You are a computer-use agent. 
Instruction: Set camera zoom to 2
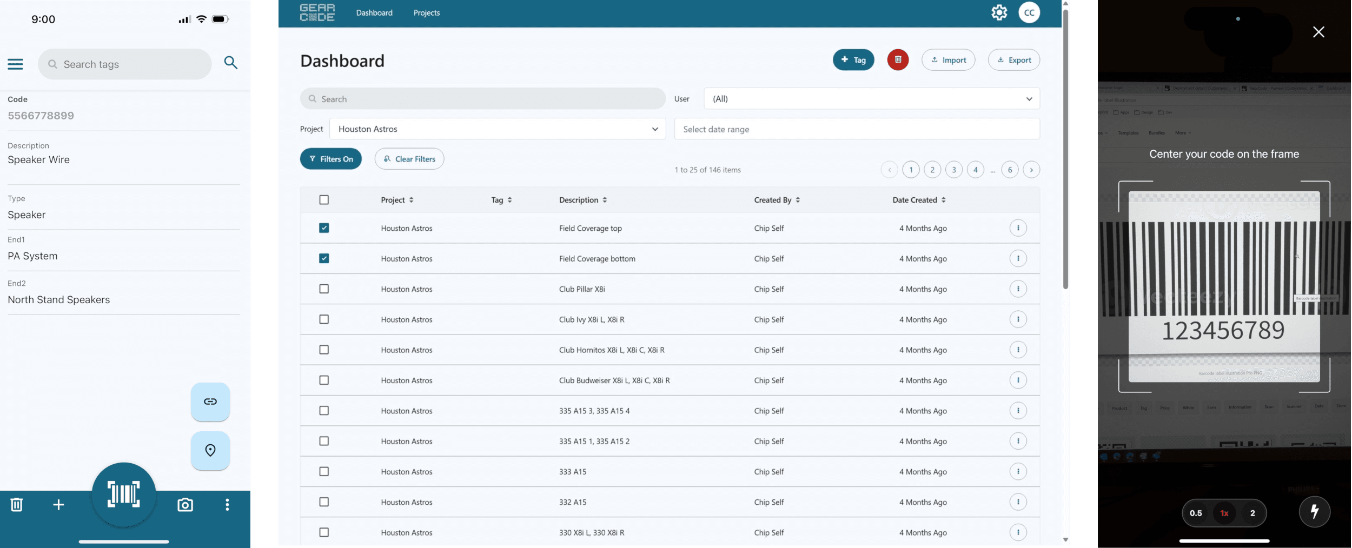pos(1252,513)
